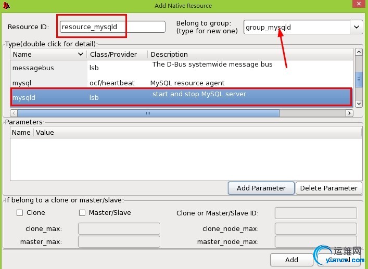Screen dimensions: 368x269
Task: Click the group_mysqld combo box text field
Action: click(x=297, y=27)
